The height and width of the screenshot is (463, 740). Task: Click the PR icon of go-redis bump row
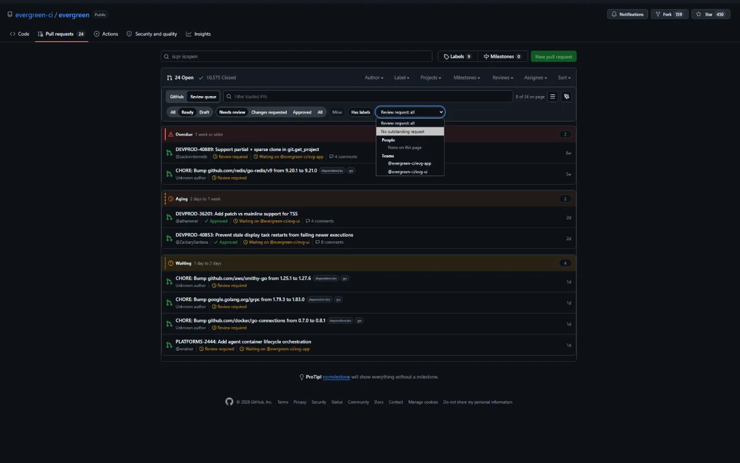coord(169,174)
